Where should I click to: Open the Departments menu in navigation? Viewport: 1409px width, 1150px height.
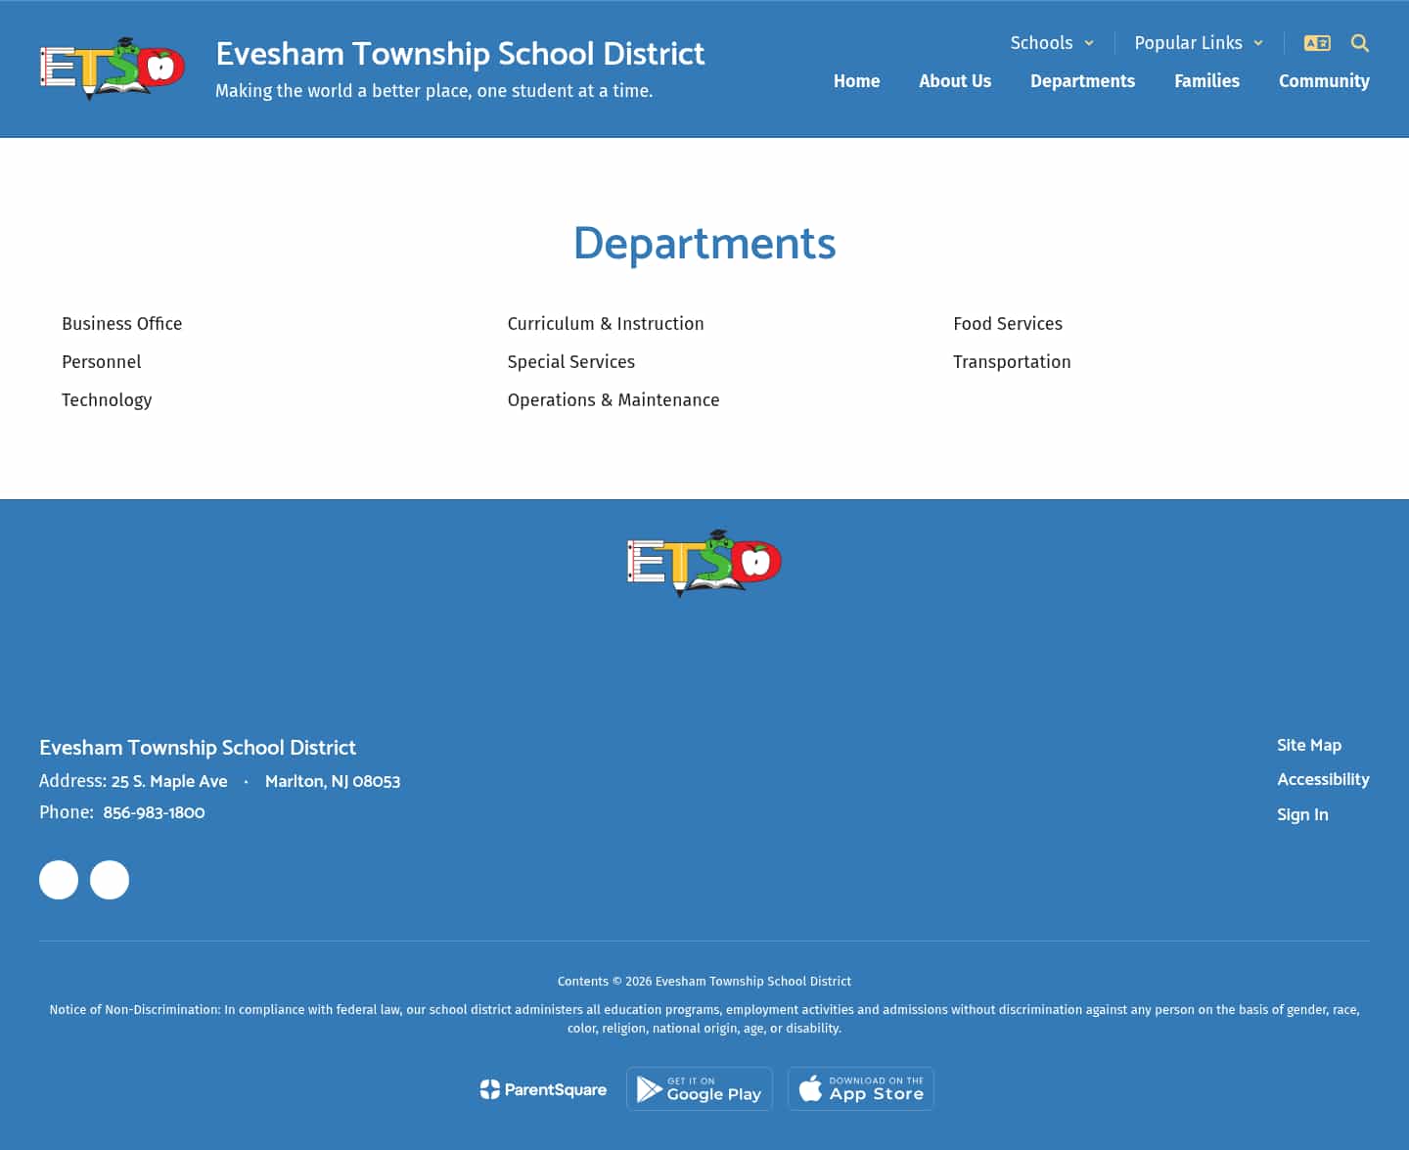point(1082,81)
